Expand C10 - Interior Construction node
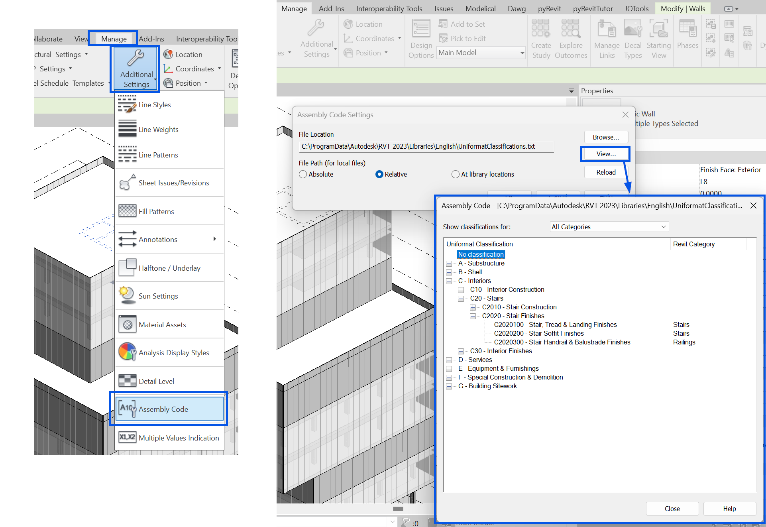This screenshot has width=766, height=527. pyautogui.click(x=461, y=290)
